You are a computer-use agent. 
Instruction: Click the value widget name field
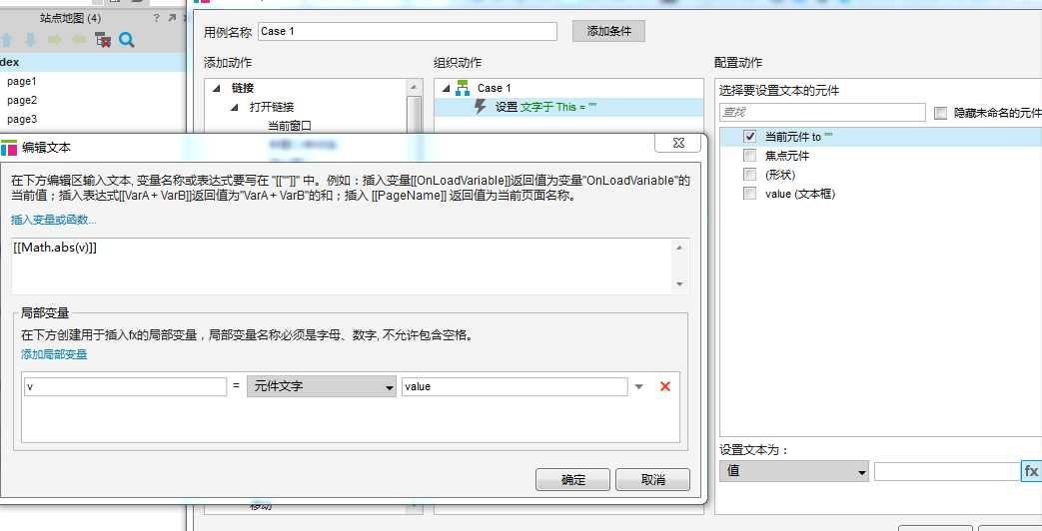point(515,386)
